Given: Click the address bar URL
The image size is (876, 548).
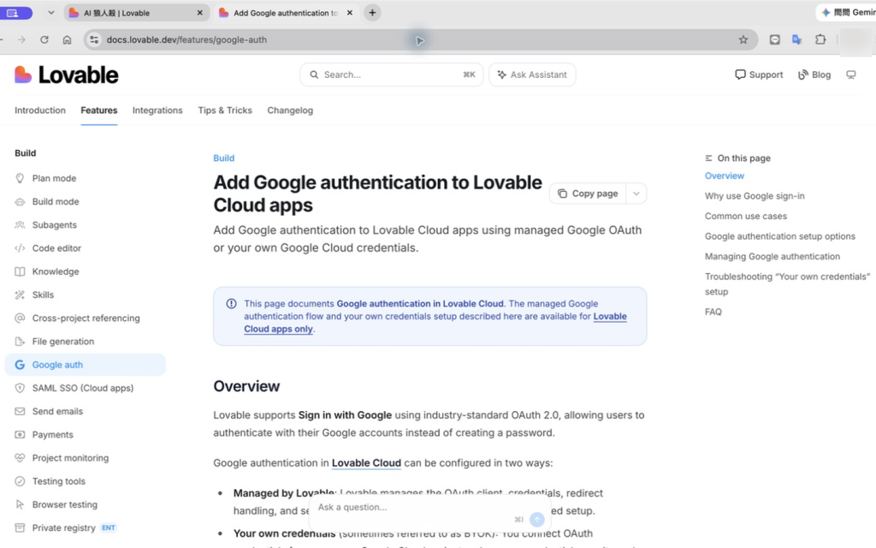Looking at the screenshot, I should (x=186, y=39).
